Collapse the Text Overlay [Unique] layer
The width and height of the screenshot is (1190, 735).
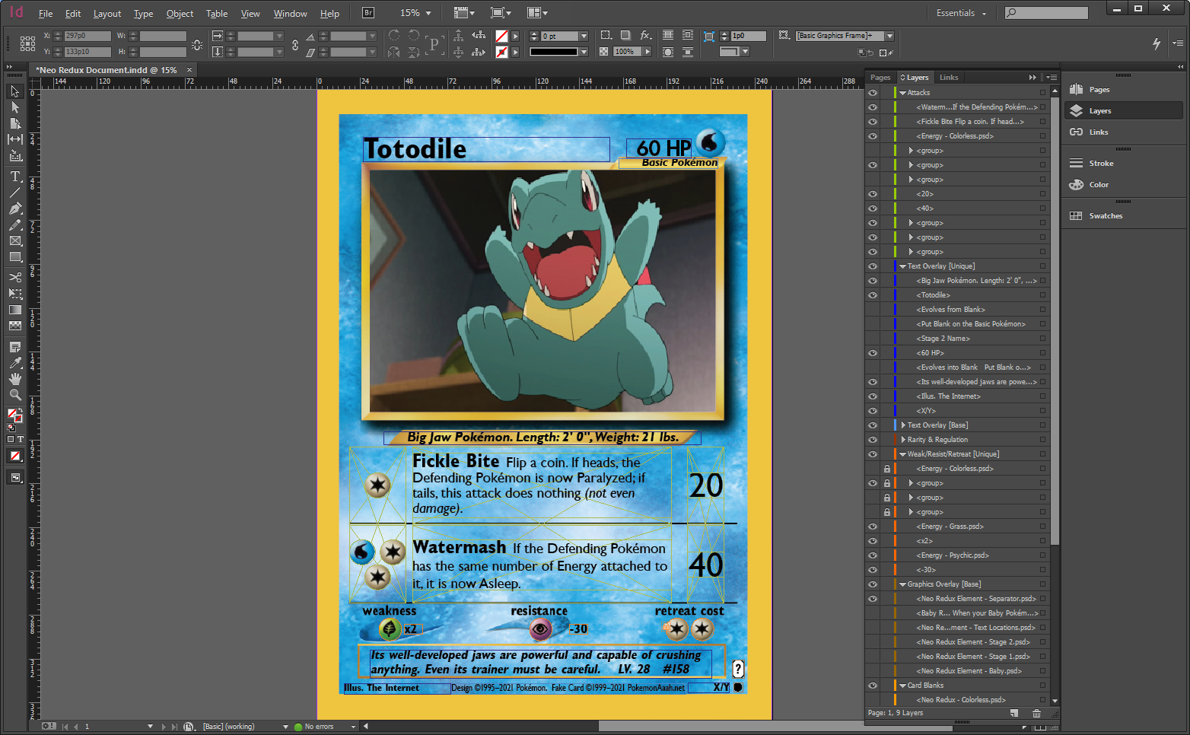pos(902,266)
